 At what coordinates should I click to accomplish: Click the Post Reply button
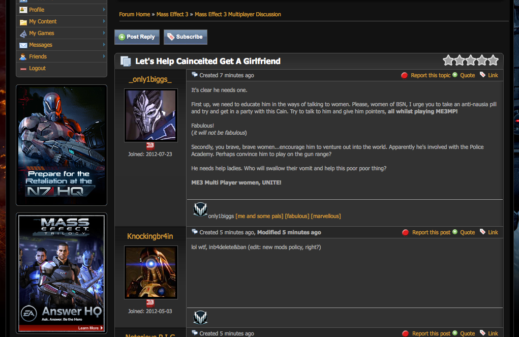tap(137, 37)
